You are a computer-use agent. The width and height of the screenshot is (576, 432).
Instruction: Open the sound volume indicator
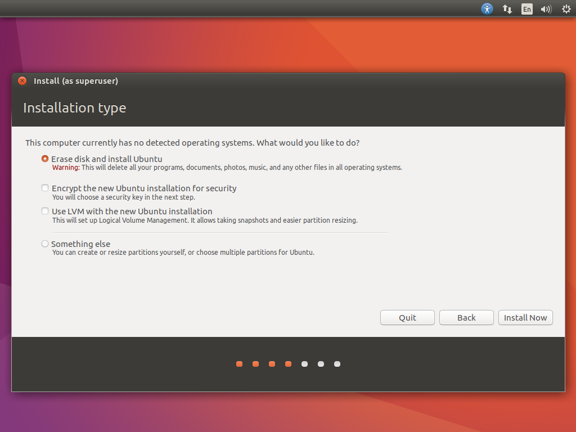tap(546, 9)
